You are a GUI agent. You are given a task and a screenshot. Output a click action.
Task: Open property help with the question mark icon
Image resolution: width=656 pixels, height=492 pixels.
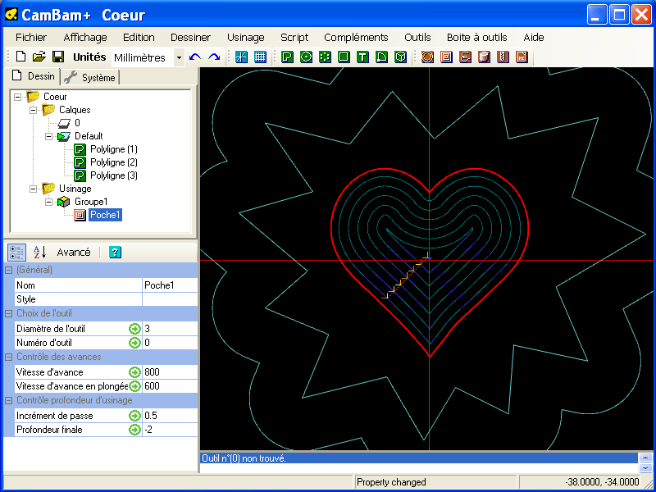click(115, 252)
